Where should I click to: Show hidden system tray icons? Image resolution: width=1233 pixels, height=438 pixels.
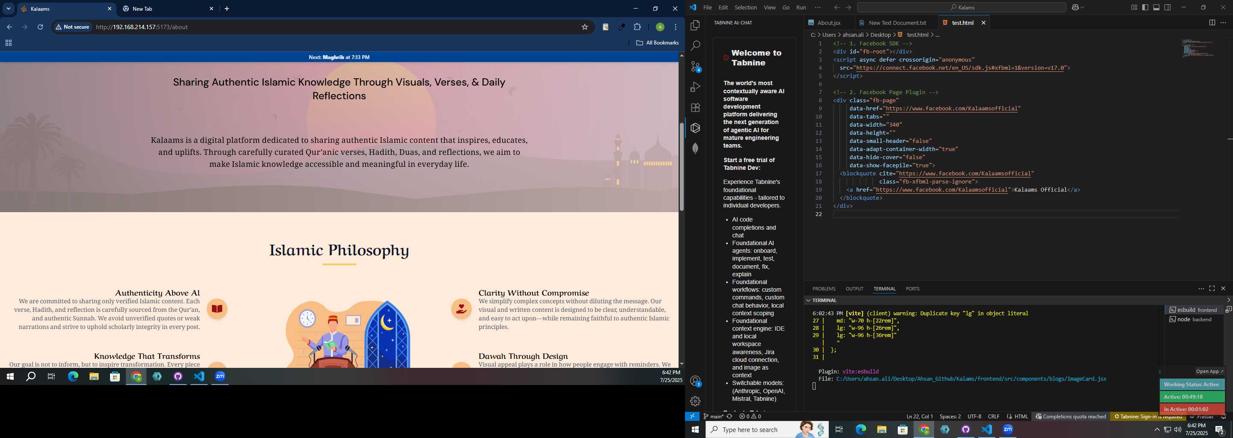(1157, 430)
